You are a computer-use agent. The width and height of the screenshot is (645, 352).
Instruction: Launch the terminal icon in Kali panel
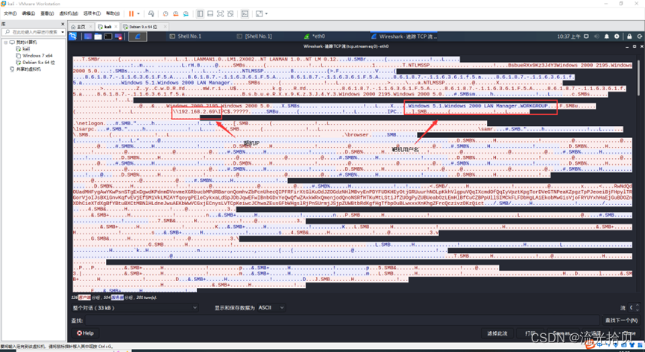[x=108, y=37]
